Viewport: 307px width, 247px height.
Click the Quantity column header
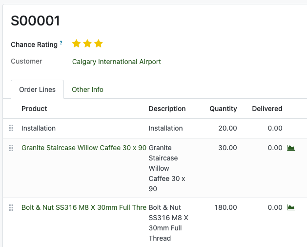[x=223, y=109]
